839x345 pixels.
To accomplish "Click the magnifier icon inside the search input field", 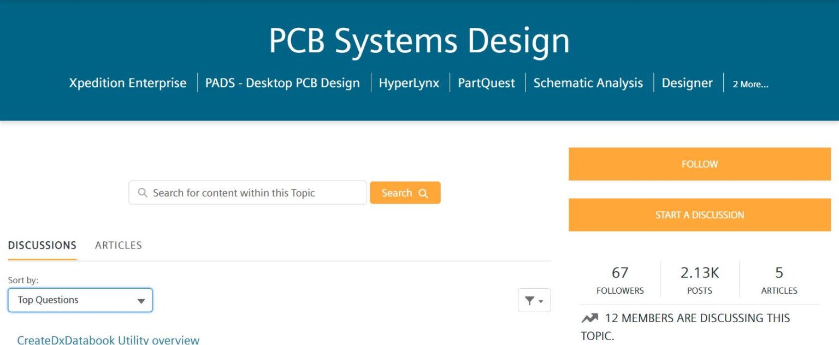I will click(143, 192).
